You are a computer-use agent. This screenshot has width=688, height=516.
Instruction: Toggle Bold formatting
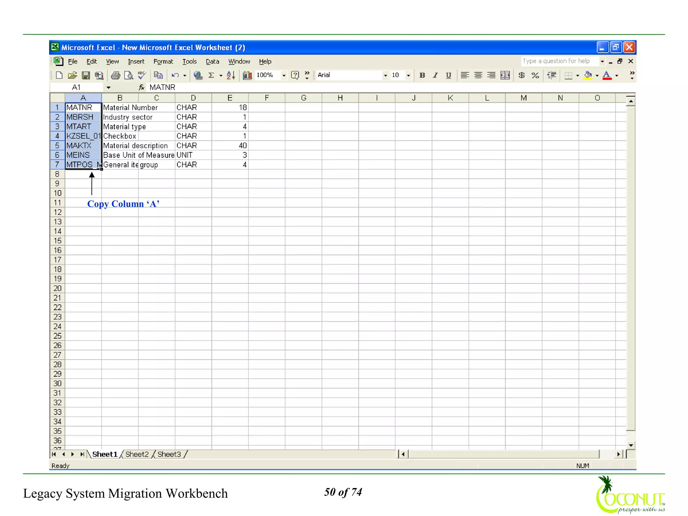point(422,75)
